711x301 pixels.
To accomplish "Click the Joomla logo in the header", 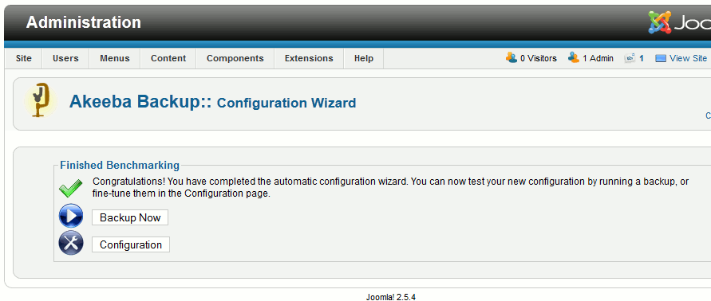I will pyautogui.click(x=679, y=22).
